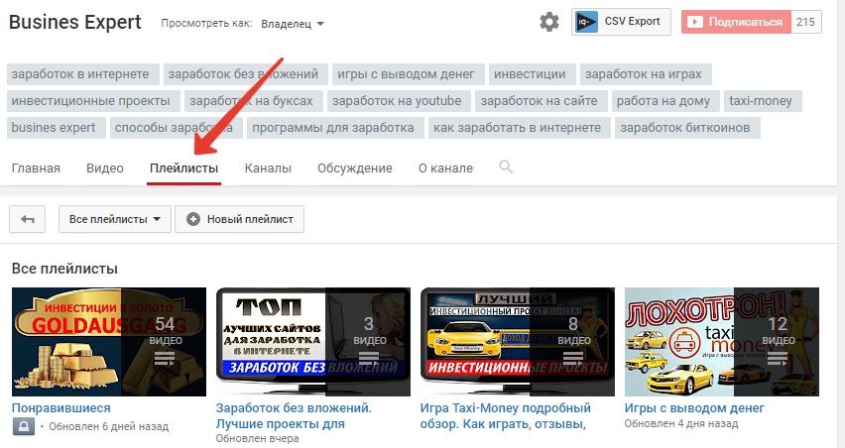
Task: Click tag способы заработка
Action: tap(177, 128)
